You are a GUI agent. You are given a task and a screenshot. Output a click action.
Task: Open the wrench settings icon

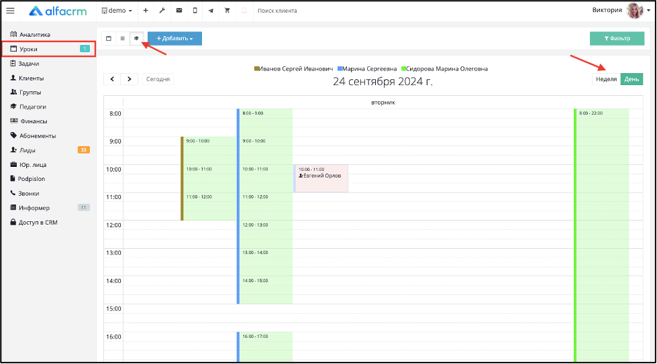click(x=162, y=11)
